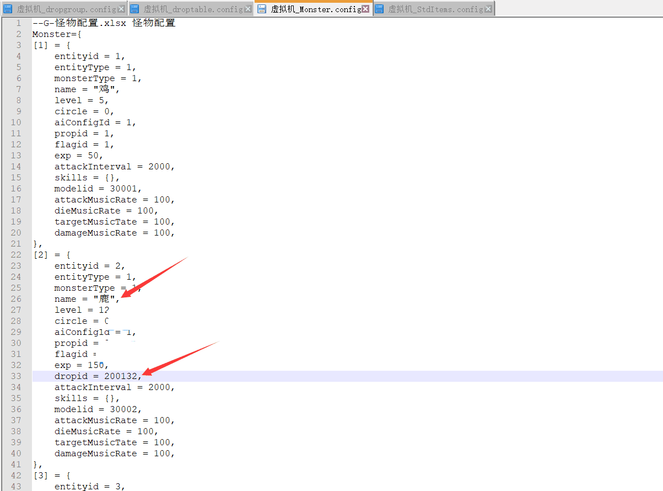Image resolution: width=663 pixels, height=491 pixels.
Task: Click the file icon on the StdItems.config tab
Action: coord(379,9)
